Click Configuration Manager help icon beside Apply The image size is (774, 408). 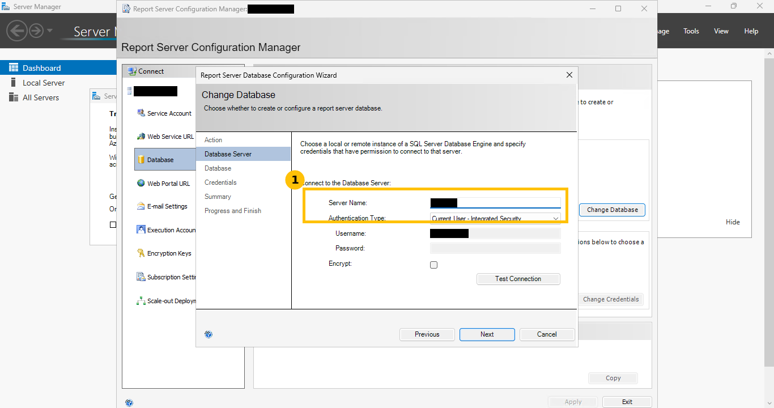pos(129,402)
